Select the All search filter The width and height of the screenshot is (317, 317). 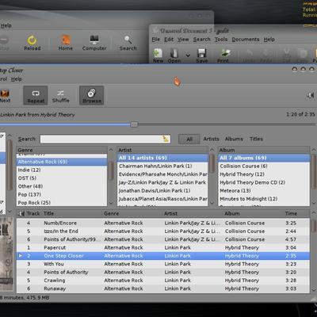click(x=189, y=139)
